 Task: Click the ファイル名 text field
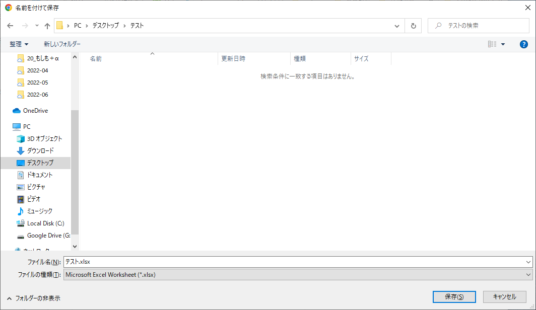(294, 262)
